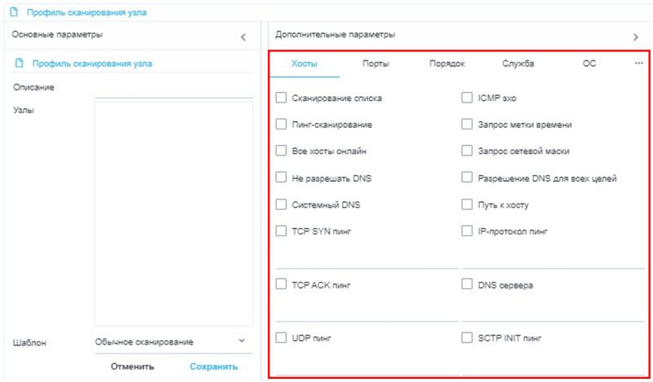Screen dimensions: 653x382
Task: Enable Не разрешать DNS option
Action: click(x=282, y=178)
